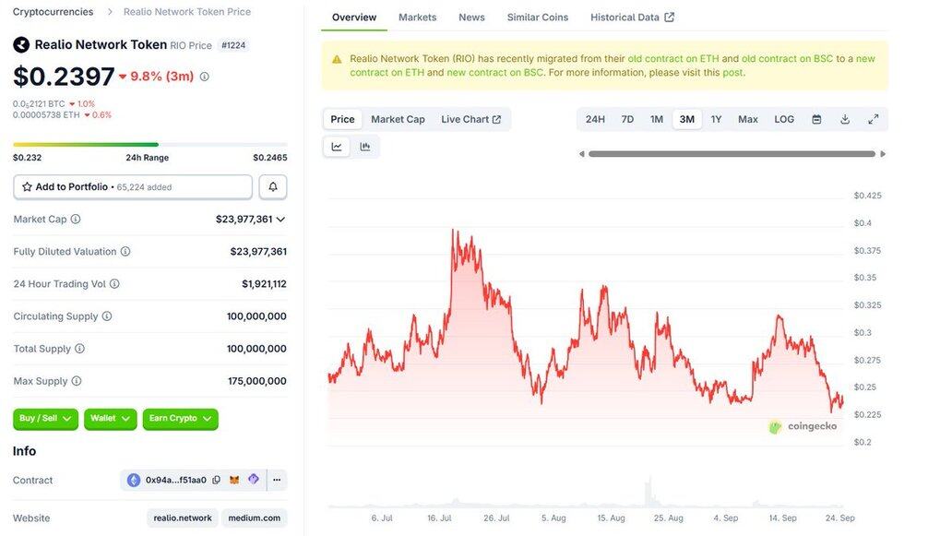Add token to MetaMask via fox icon
The width and height of the screenshot is (952, 536).
[x=234, y=480]
